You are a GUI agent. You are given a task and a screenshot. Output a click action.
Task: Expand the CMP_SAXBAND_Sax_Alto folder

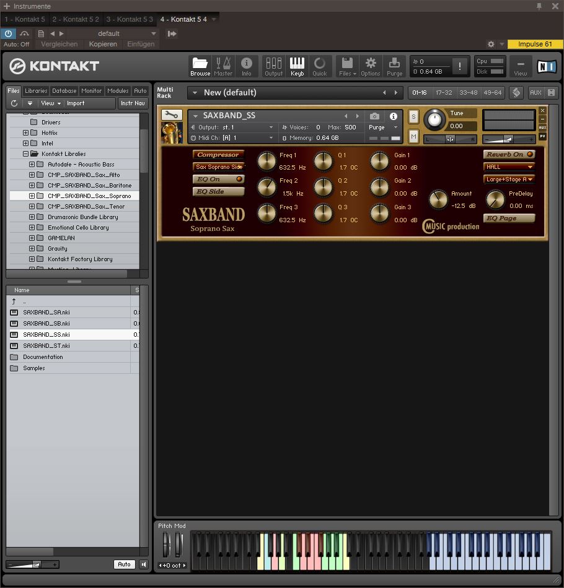coord(32,175)
